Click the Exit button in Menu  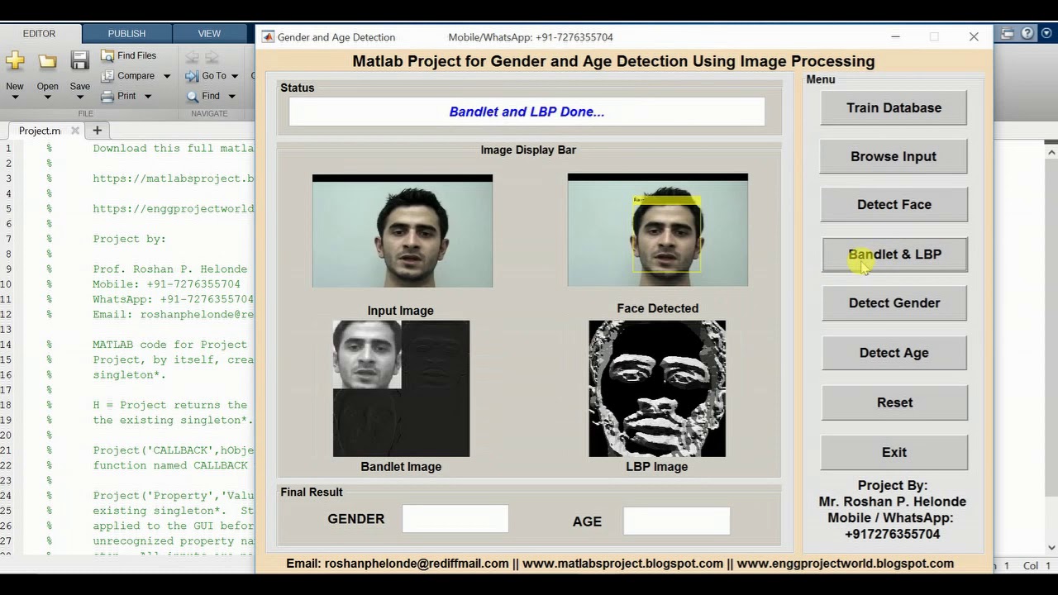click(894, 452)
